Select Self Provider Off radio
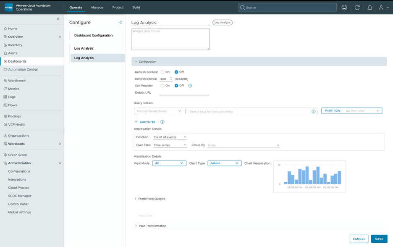This screenshot has width=393, height=247. pyautogui.click(x=176, y=86)
